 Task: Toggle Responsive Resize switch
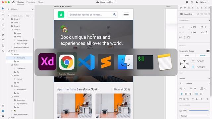coord(208,51)
